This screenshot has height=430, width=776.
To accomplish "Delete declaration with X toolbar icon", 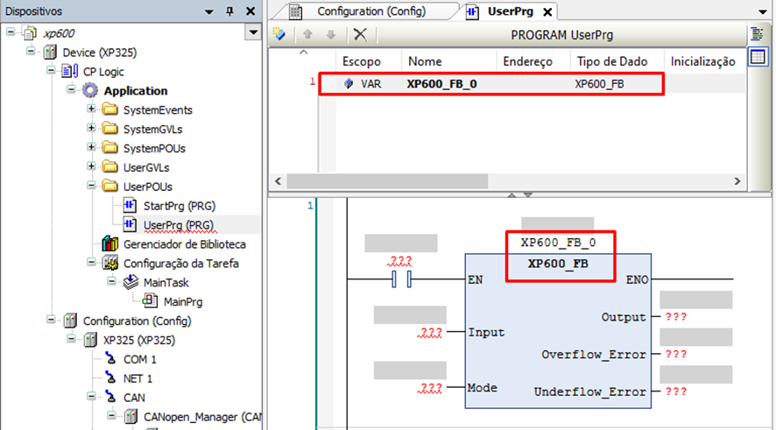I will click(360, 34).
